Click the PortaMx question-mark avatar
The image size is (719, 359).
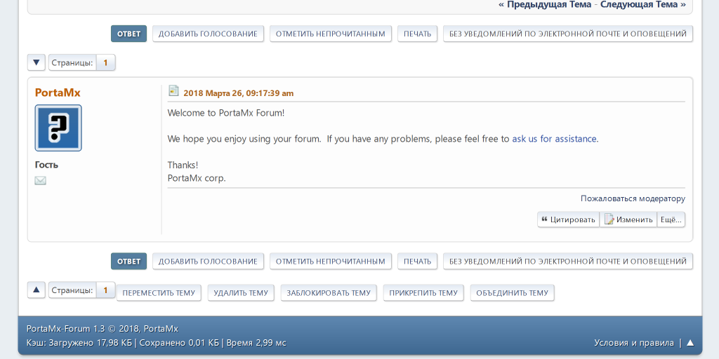[x=58, y=128]
